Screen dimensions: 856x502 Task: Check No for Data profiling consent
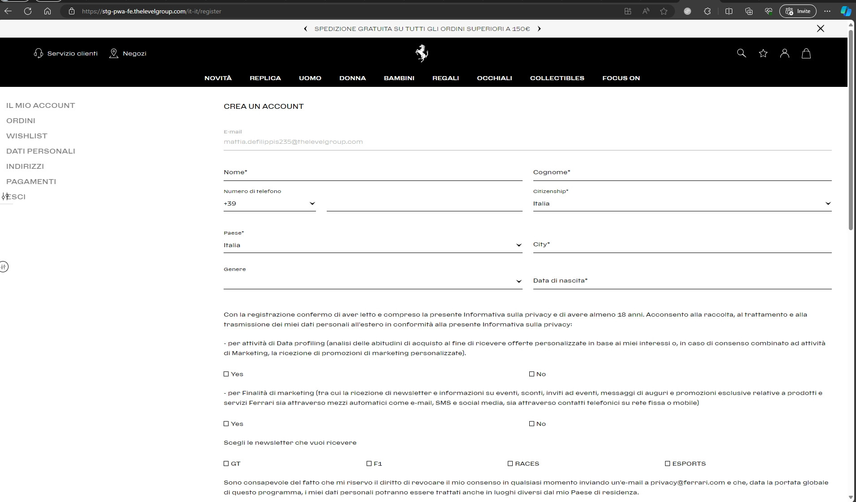(x=532, y=374)
